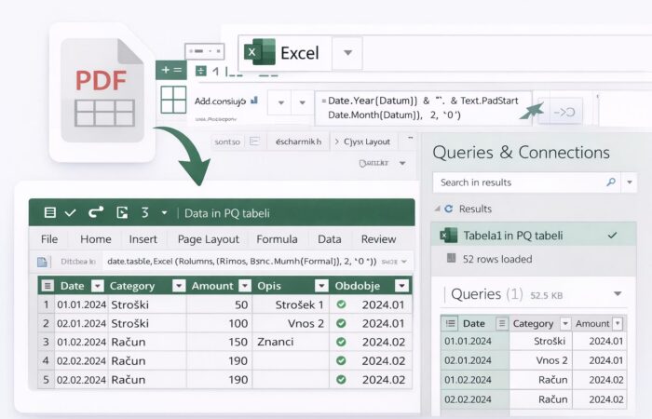Open the dropdown next to Excel
The width and height of the screenshot is (652, 419).
347,53
